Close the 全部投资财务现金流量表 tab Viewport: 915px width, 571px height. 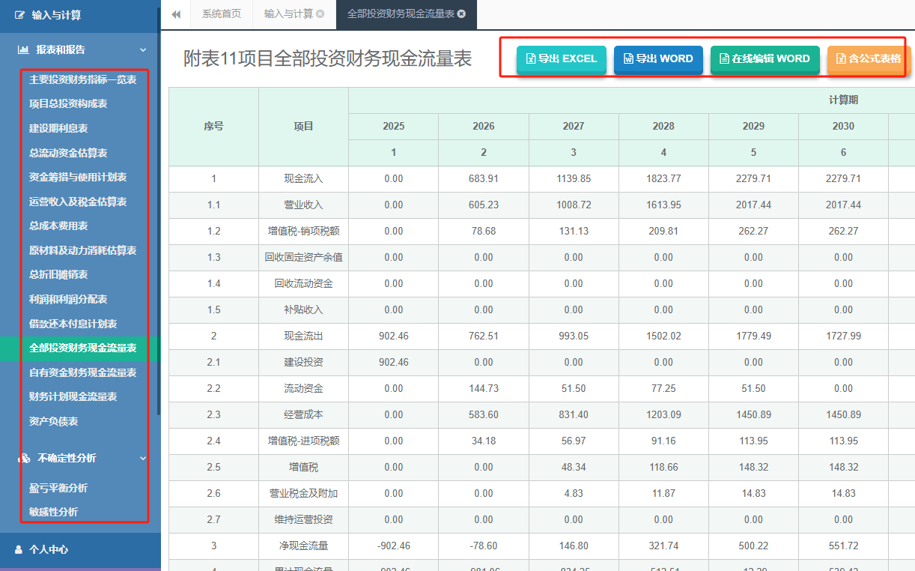pyautogui.click(x=462, y=13)
